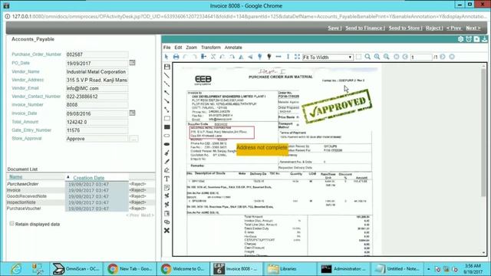The height and width of the screenshot is (276, 491).
Task: Click the delete annotation X icon
Action: [167, 230]
